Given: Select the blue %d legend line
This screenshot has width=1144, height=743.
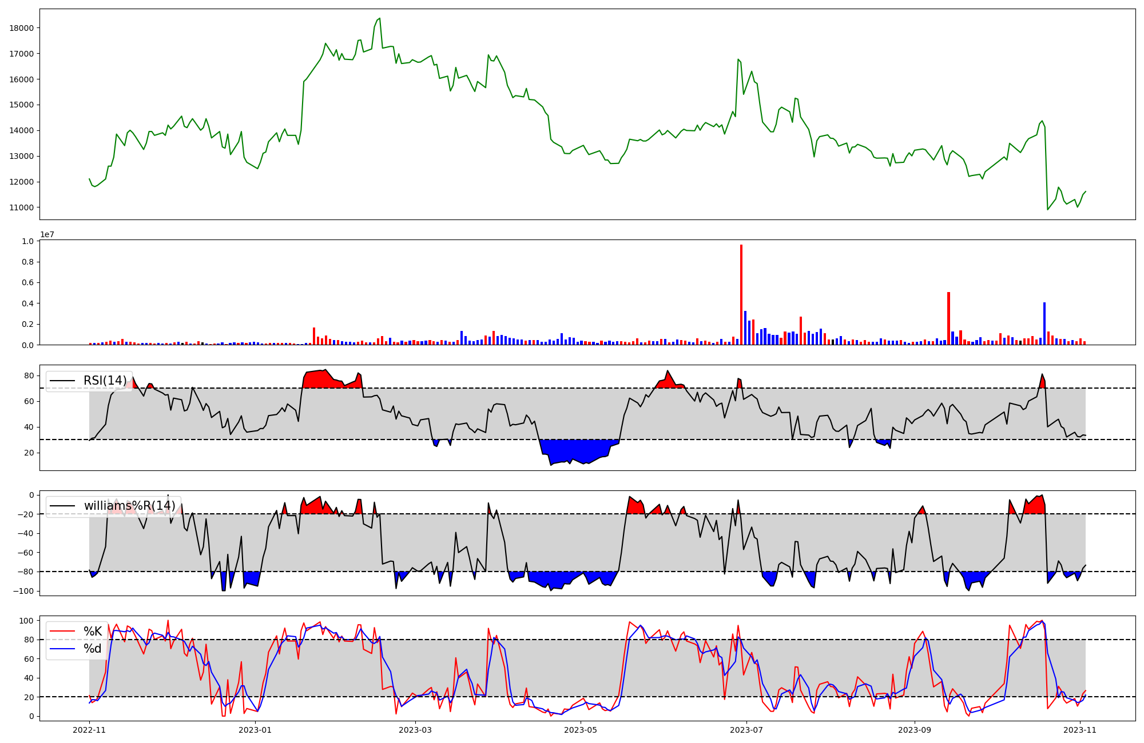Looking at the screenshot, I should [x=62, y=649].
